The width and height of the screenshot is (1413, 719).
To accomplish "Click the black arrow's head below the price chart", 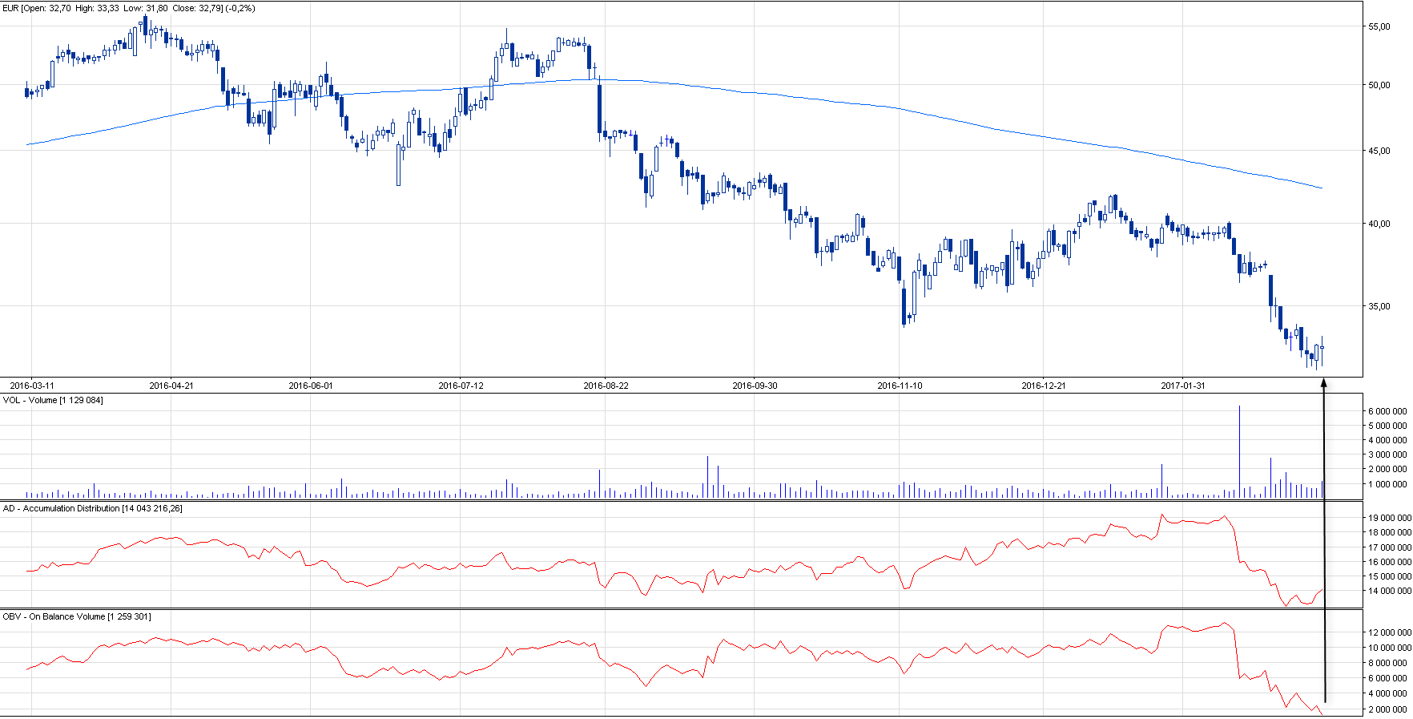I will 1323,383.
